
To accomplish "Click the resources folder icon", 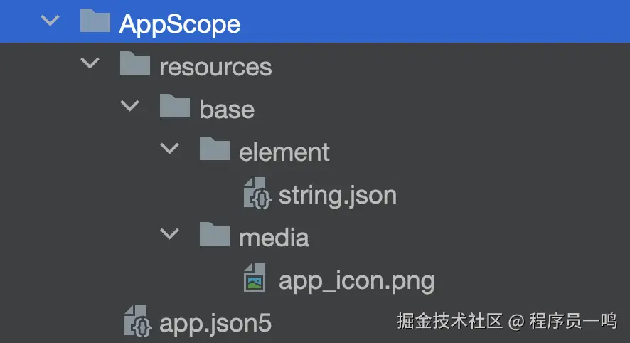I will click(x=134, y=65).
